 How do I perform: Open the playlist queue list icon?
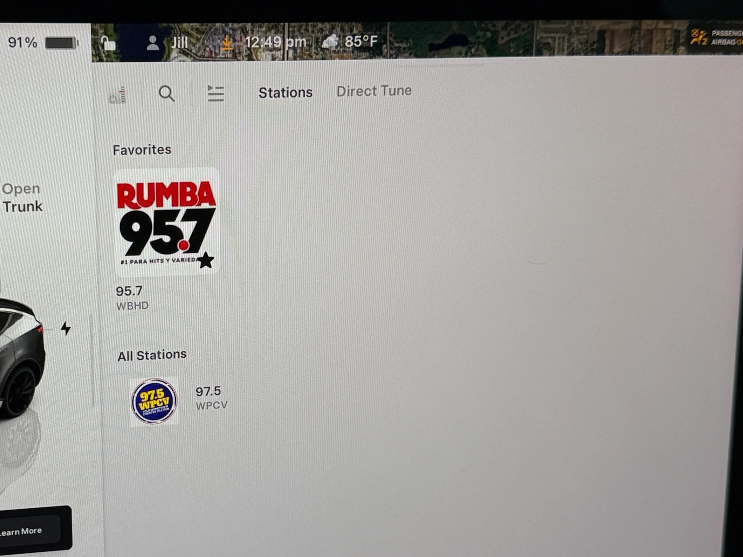click(215, 93)
